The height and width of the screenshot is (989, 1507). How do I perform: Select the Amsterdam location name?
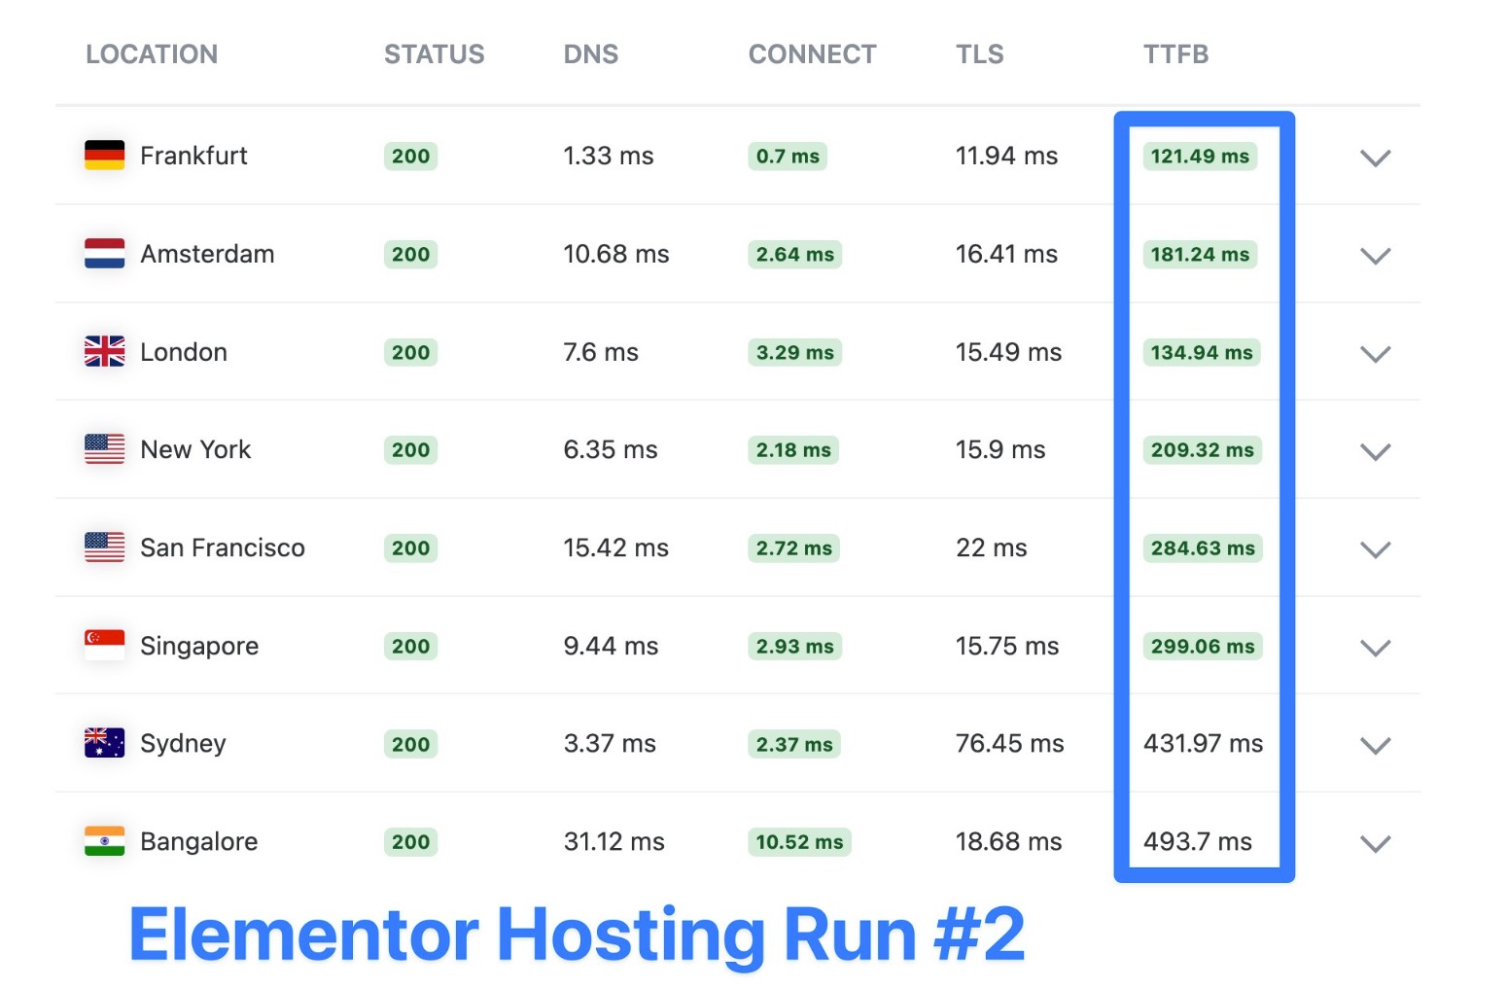(x=207, y=254)
